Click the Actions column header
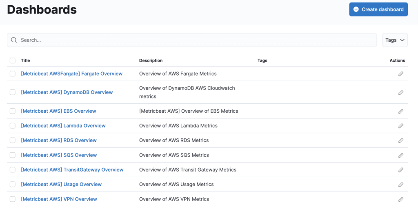The height and width of the screenshot is (205, 418). (x=397, y=60)
